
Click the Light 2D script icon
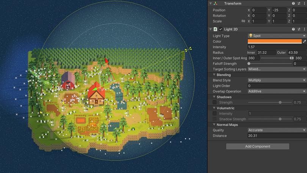coord(215,29)
